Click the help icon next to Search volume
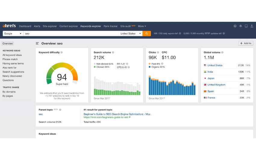 tap(113, 52)
